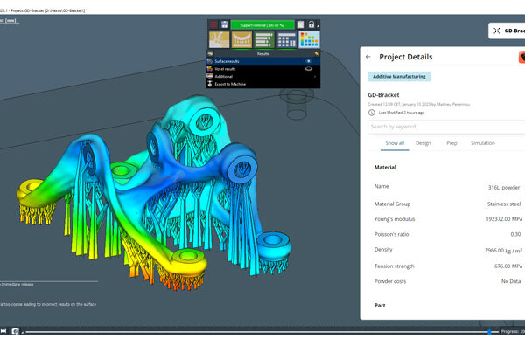Viewport: 525px width, 345px height.
Task: Open the green process list icon
Action: tap(264, 39)
